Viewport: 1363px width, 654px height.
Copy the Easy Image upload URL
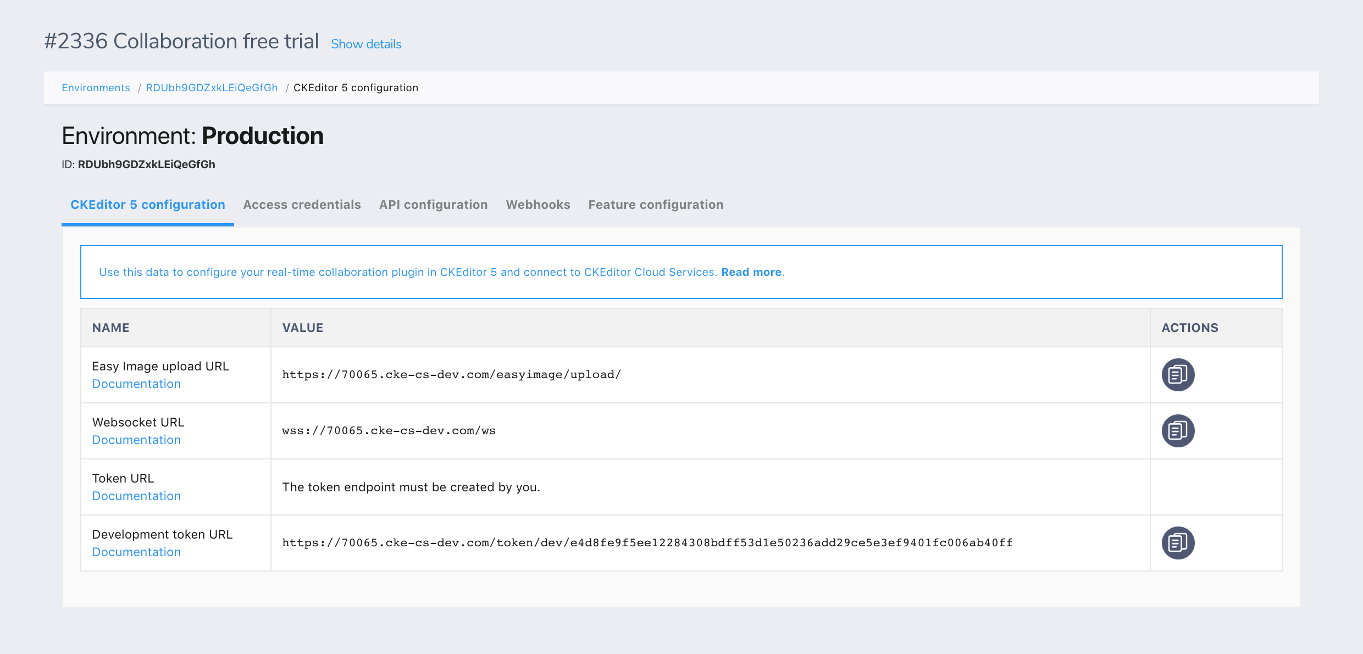1178,374
